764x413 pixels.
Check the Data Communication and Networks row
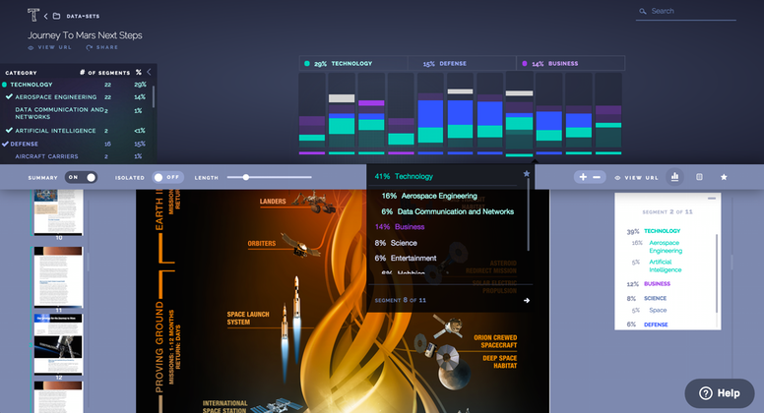(x=76, y=113)
